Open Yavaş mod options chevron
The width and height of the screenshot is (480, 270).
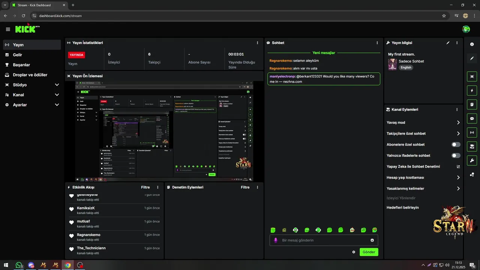(458, 123)
